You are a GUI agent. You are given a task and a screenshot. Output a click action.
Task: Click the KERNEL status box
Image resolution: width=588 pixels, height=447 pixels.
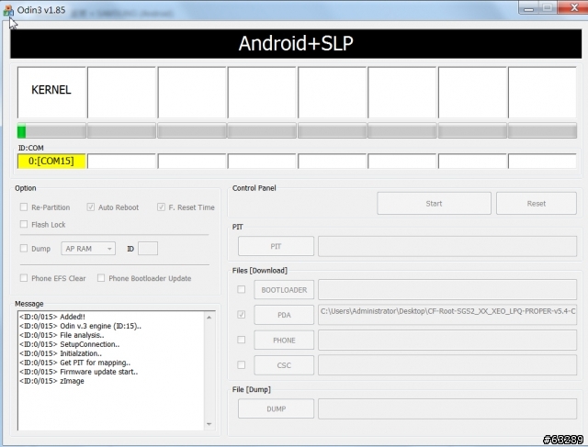[x=51, y=92]
